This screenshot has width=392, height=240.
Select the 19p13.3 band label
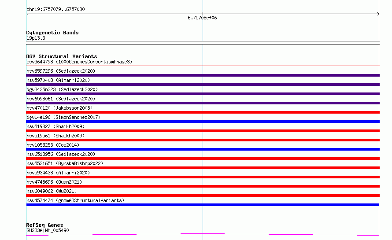[36, 38]
